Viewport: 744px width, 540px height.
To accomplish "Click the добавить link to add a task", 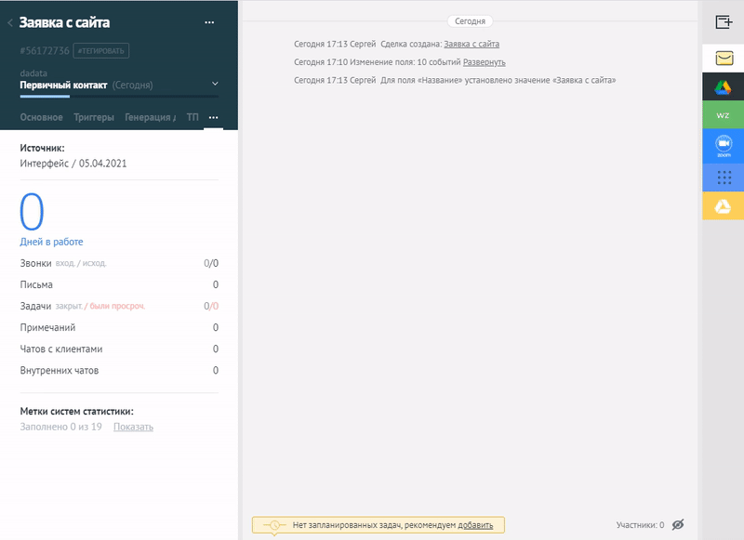I will click(475, 526).
